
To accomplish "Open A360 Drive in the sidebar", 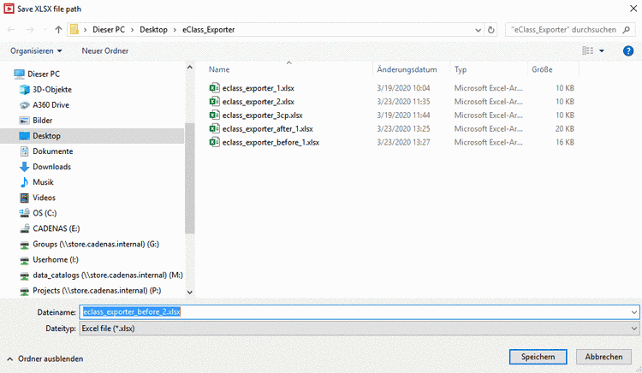I will pyautogui.click(x=51, y=105).
